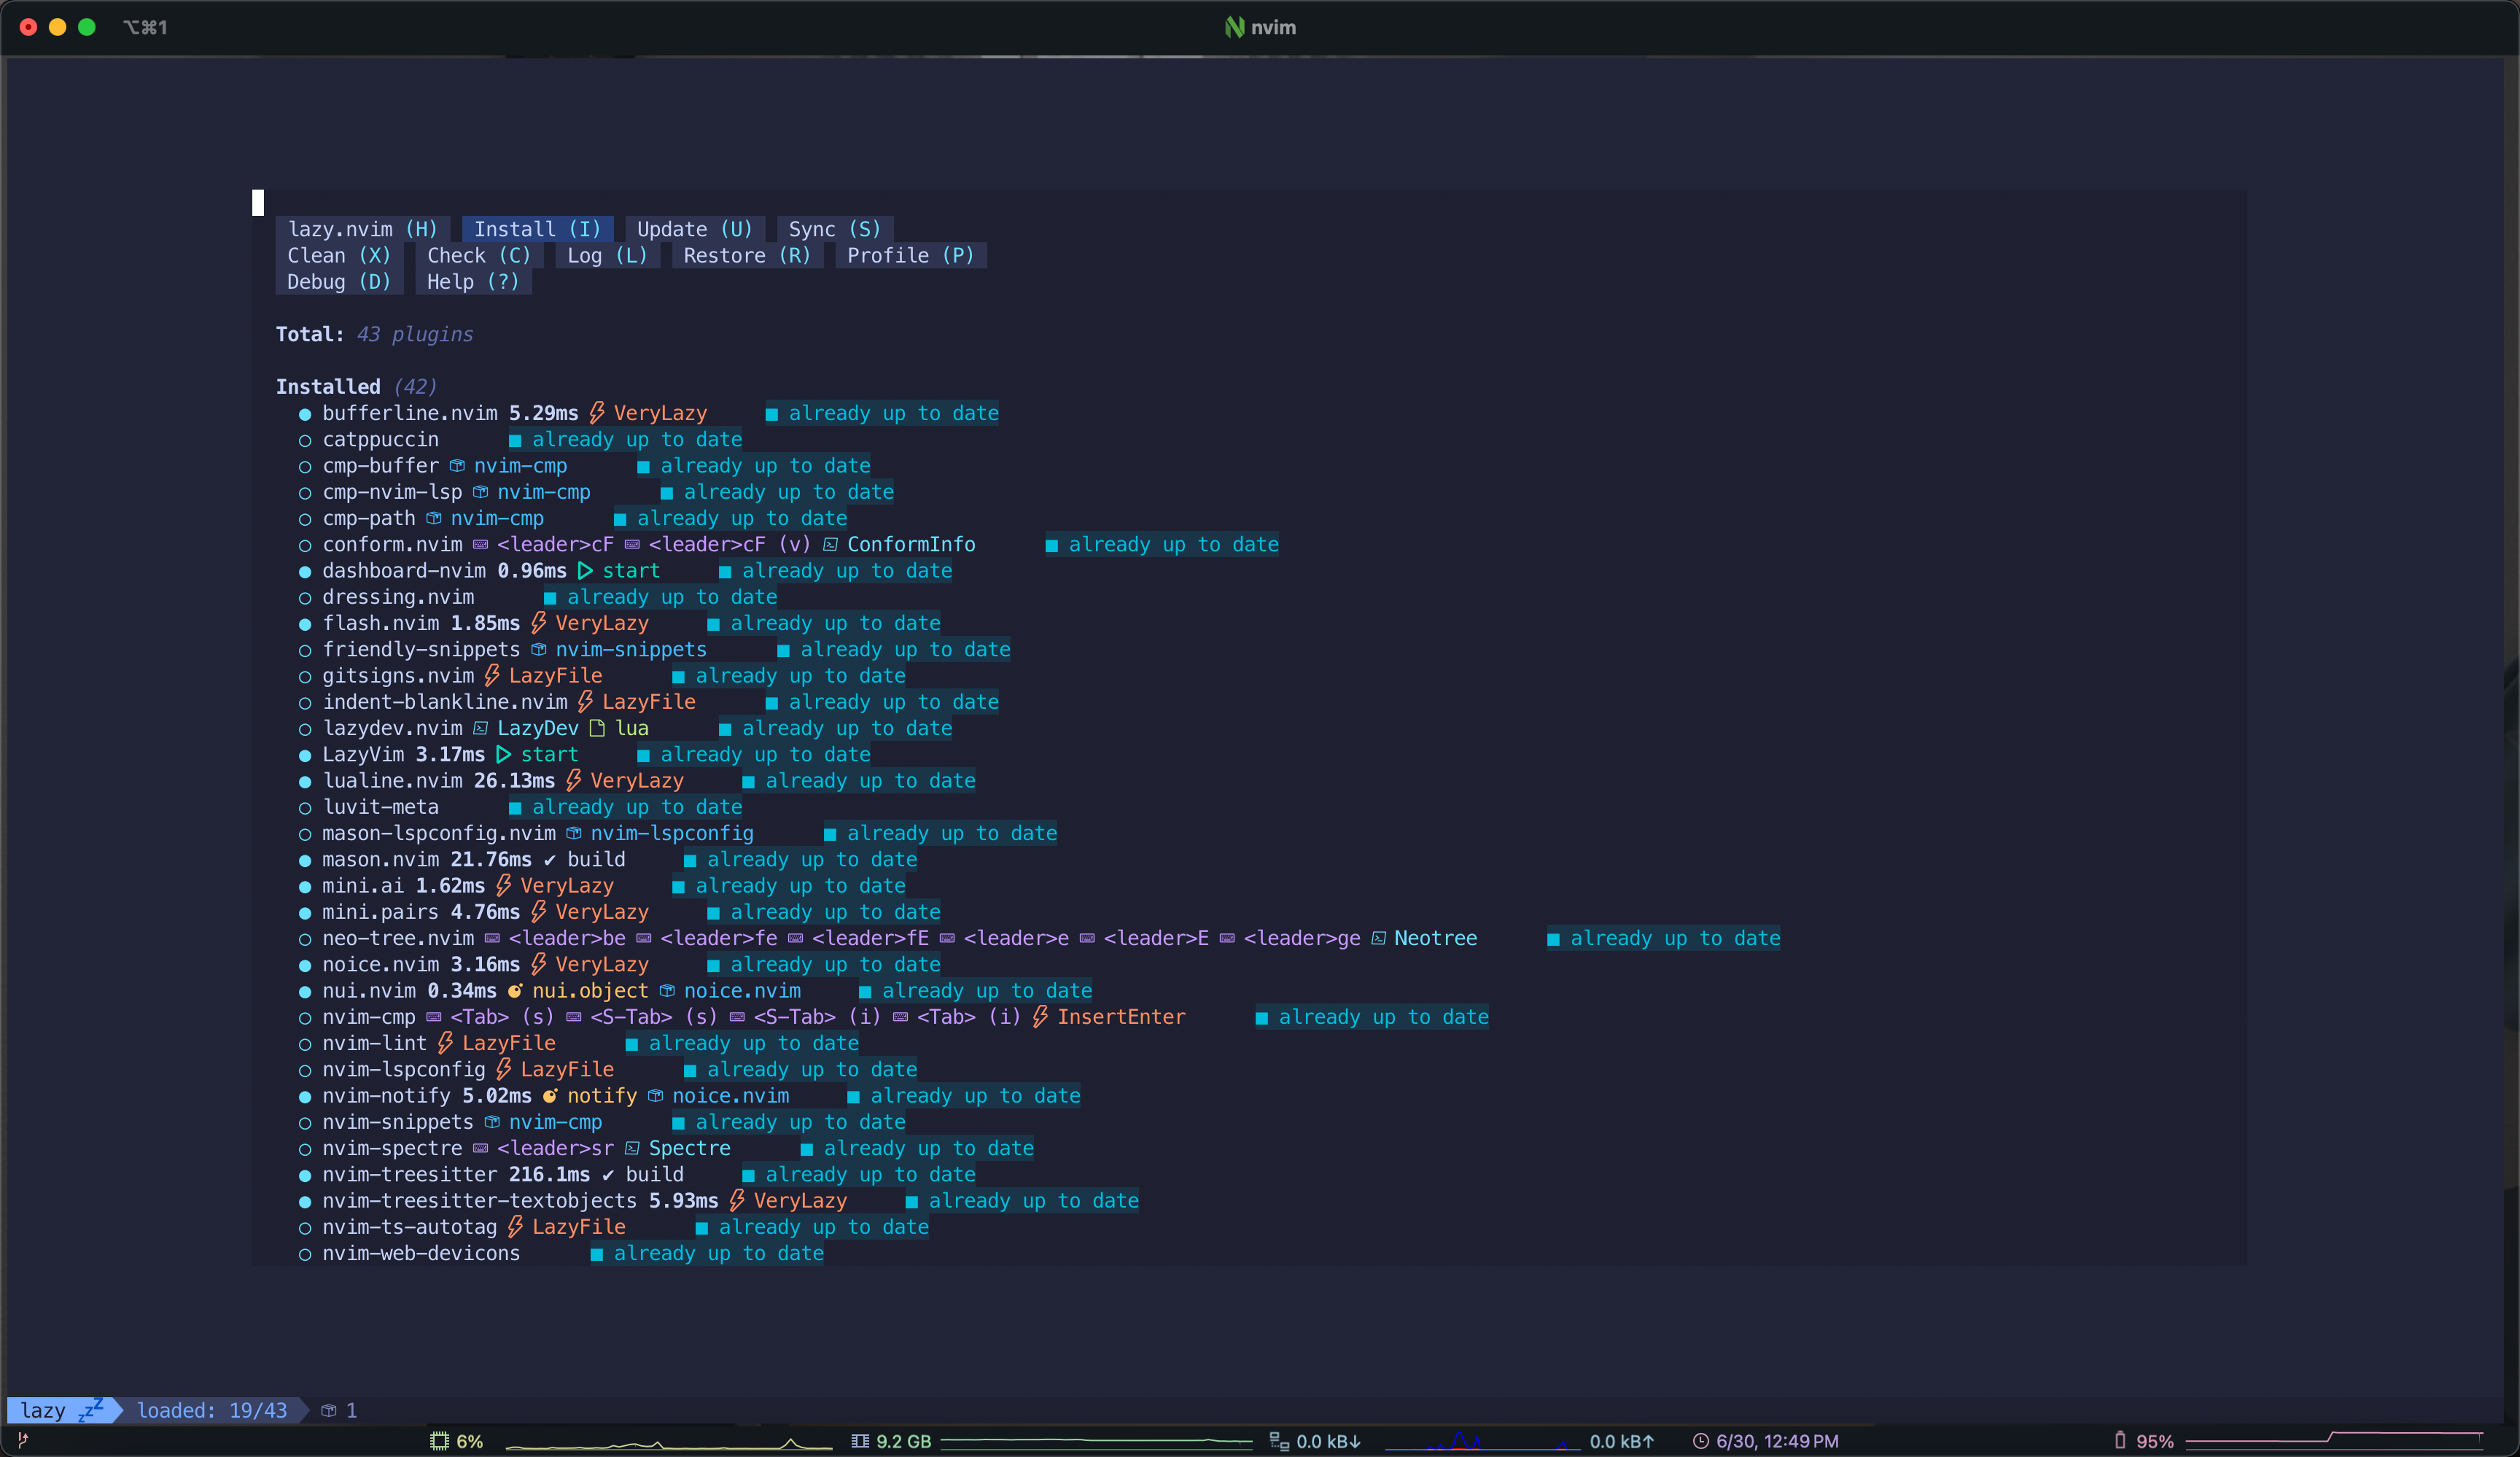Open the Log (L) view
The width and height of the screenshot is (2520, 1457).
[607, 255]
